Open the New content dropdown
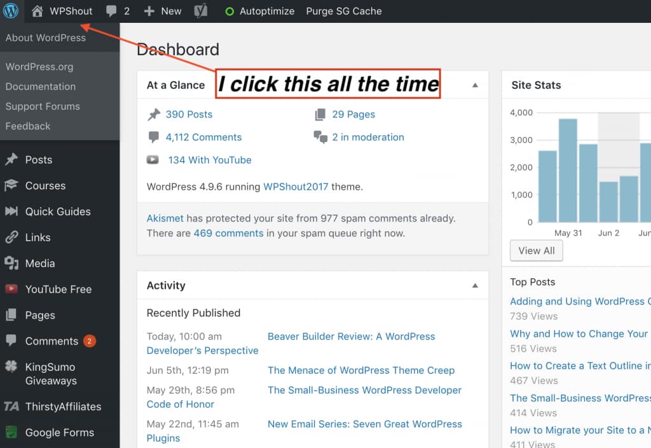The width and height of the screenshot is (651, 448). coord(163,11)
